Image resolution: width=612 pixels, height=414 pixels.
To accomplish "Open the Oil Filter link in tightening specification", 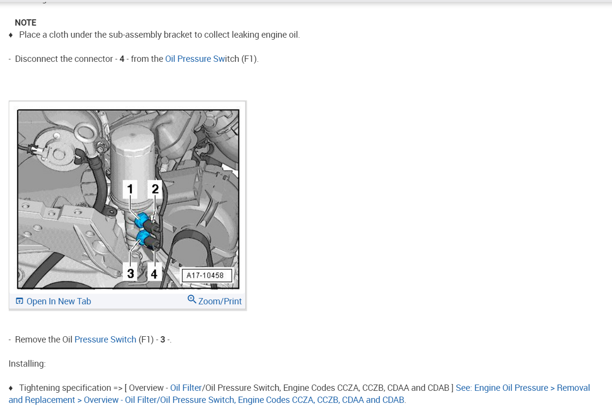I will click(186, 387).
